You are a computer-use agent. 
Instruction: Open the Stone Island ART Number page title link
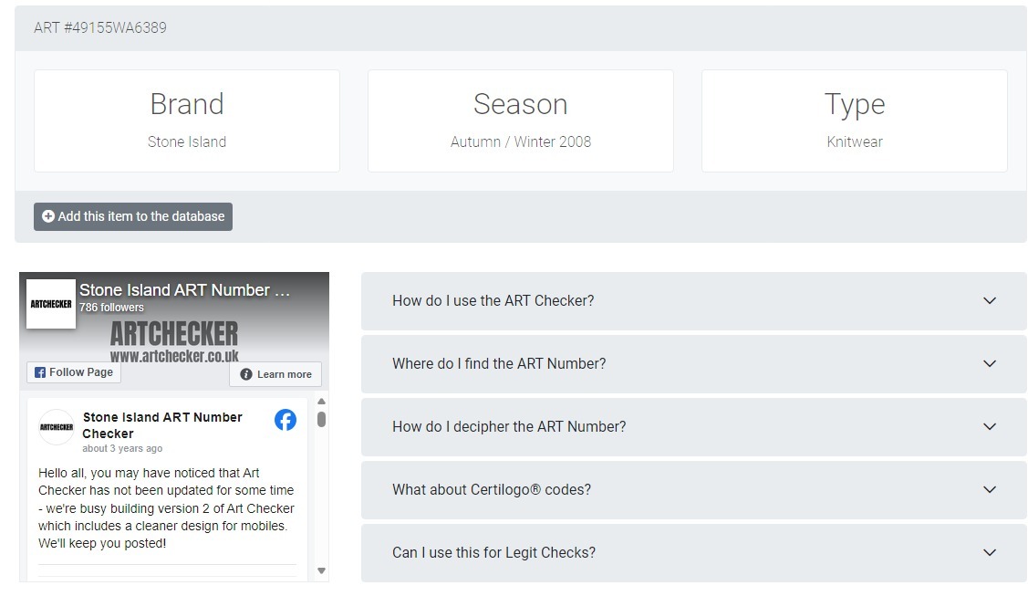[x=185, y=290]
